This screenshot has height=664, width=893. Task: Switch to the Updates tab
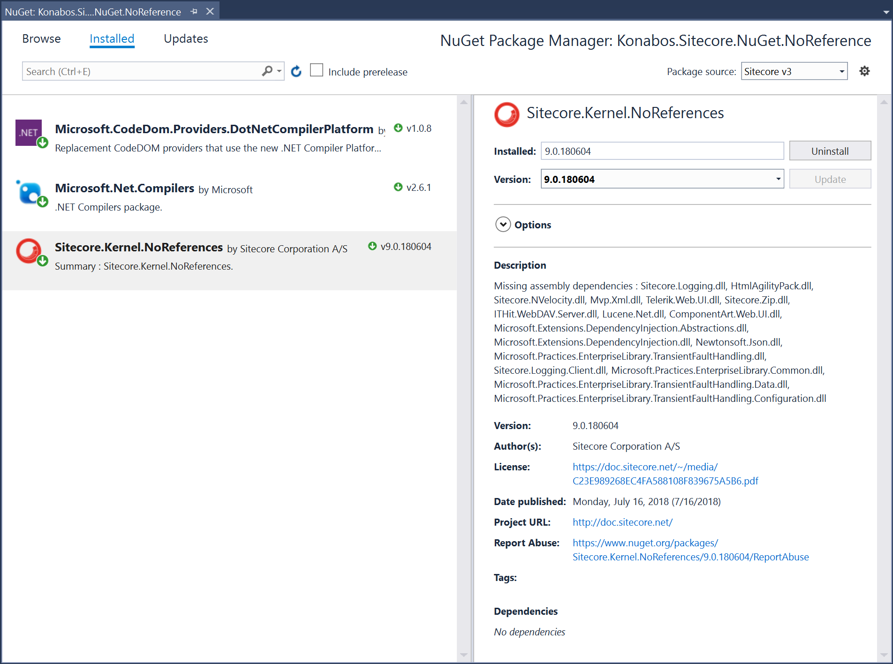point(186,38)
